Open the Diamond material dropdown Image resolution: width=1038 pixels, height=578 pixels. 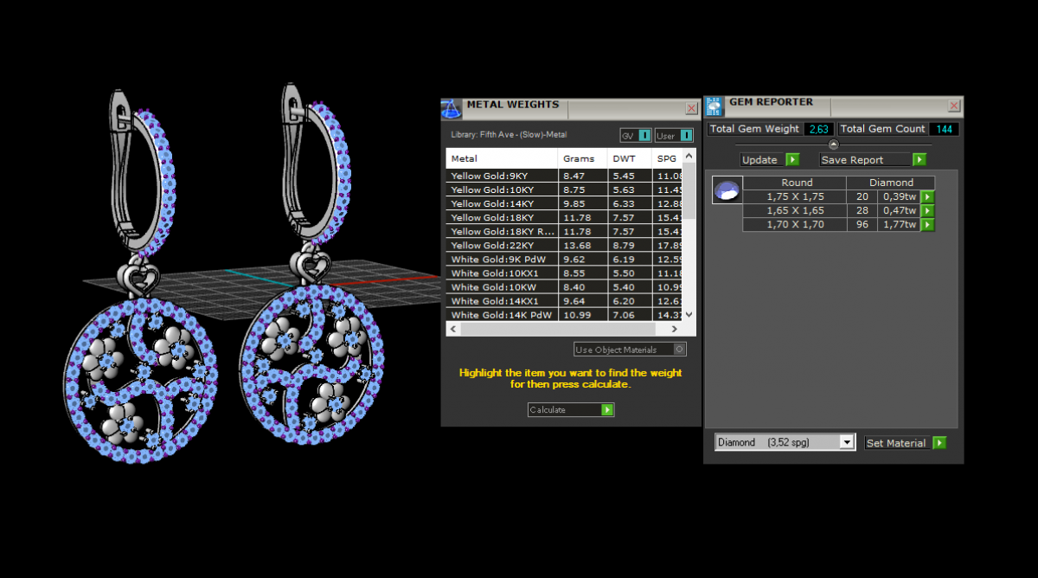click(847, 442)
